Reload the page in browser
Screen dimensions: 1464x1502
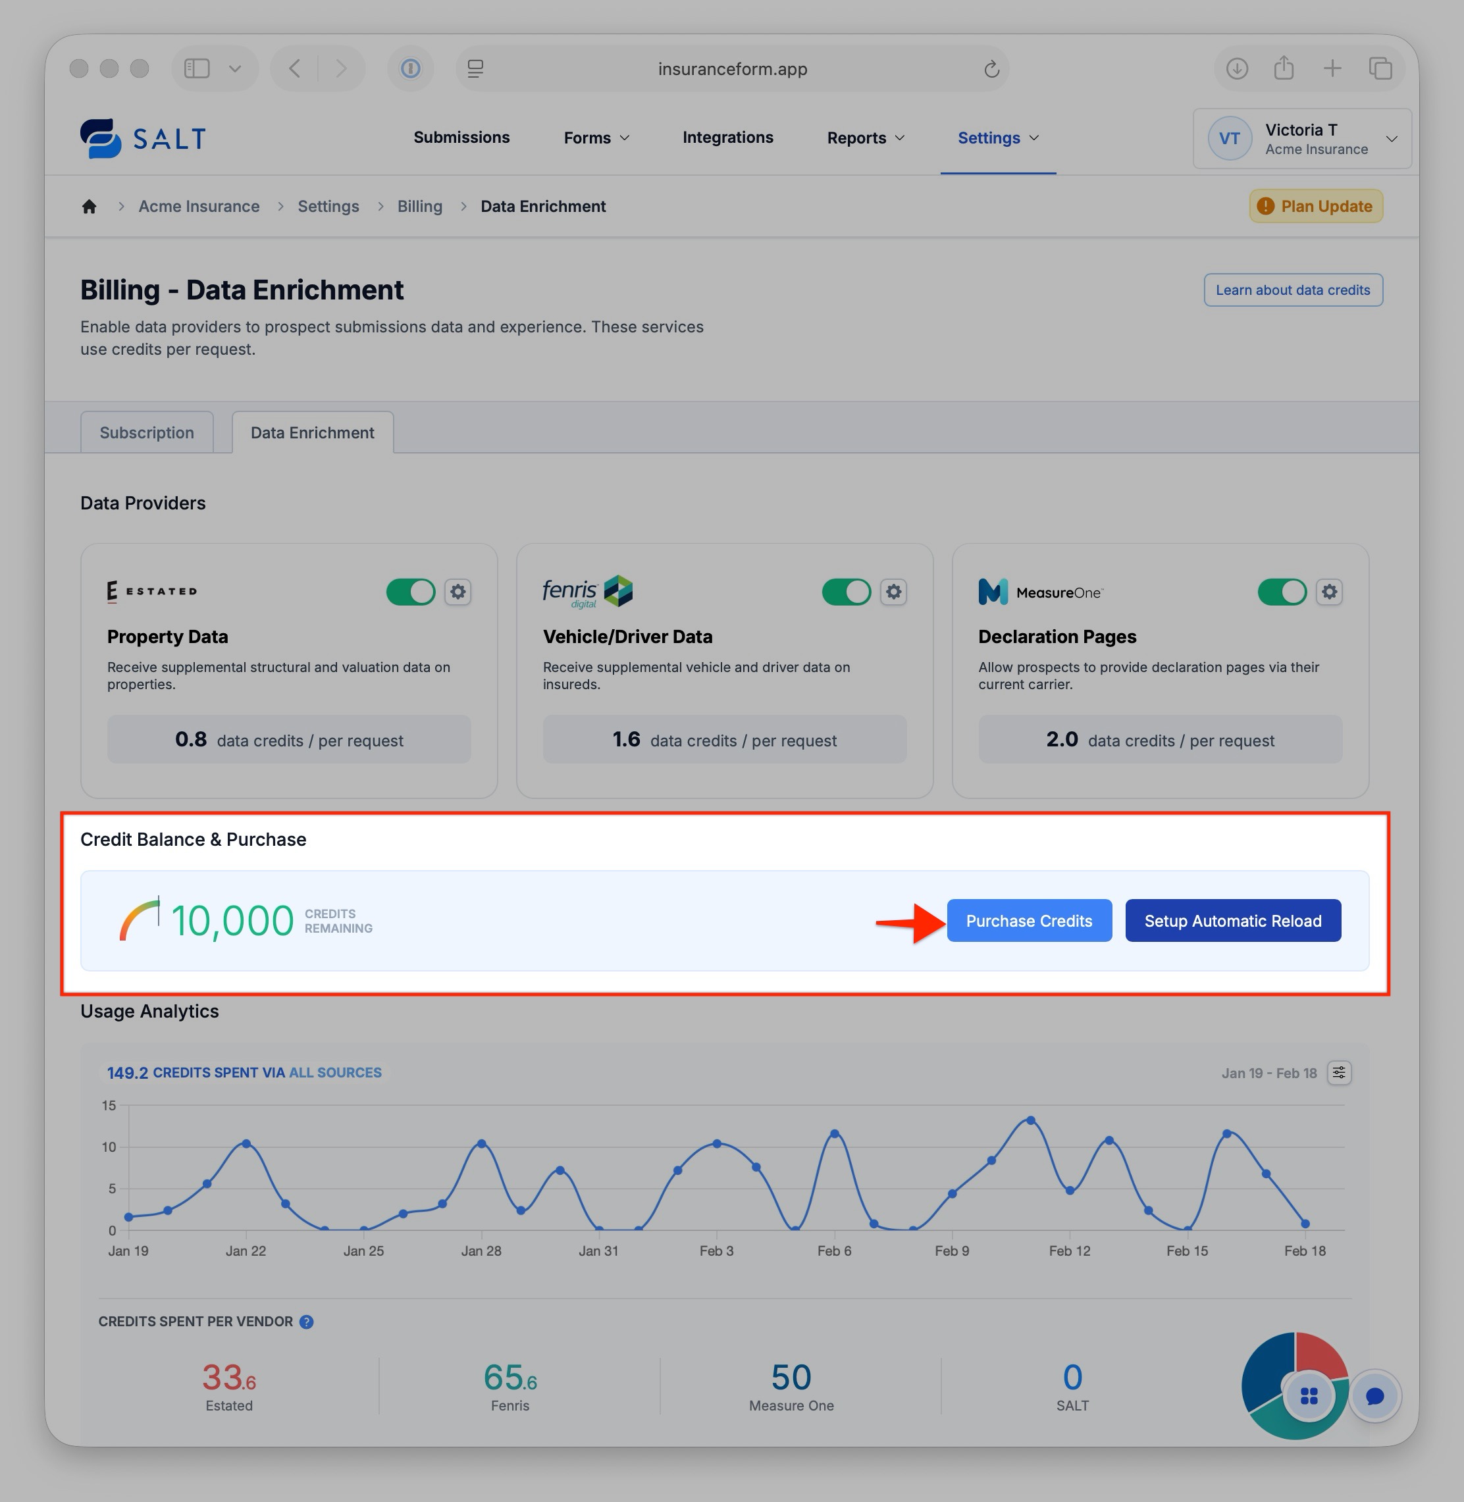(991, 69)
